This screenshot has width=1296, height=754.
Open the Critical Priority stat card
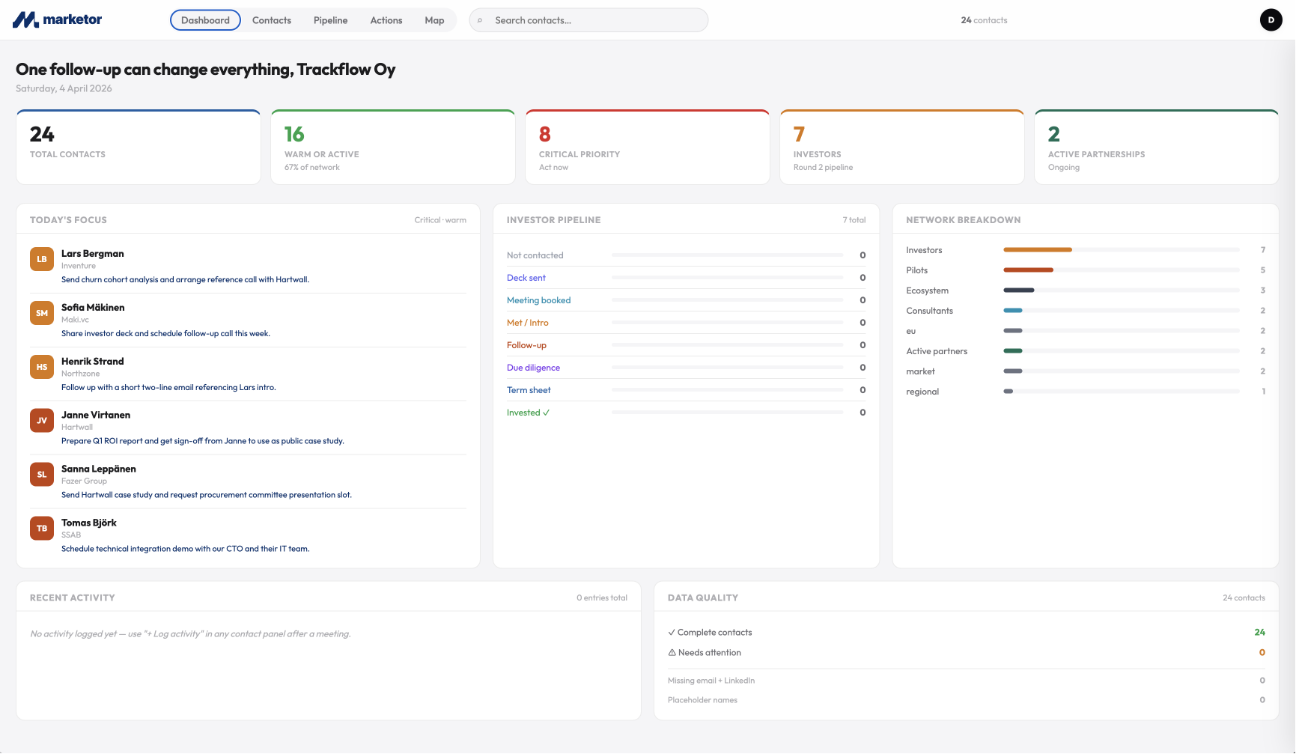(x=647, y=148)
